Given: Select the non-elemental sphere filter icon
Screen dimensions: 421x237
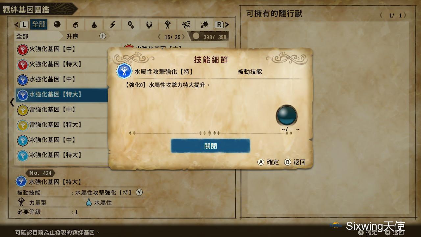Looking at the screenshot, I should click(x=57, y=25).
